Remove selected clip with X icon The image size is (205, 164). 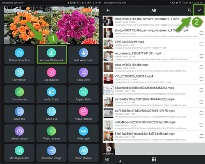[109, 149]
